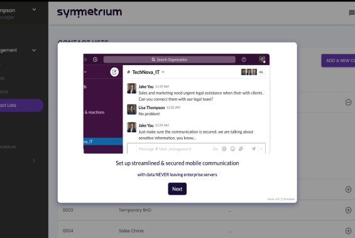Click the mention @ icon in message box
Image resolution: width=355 pixels, height=238 pixels.
(224, 148)
